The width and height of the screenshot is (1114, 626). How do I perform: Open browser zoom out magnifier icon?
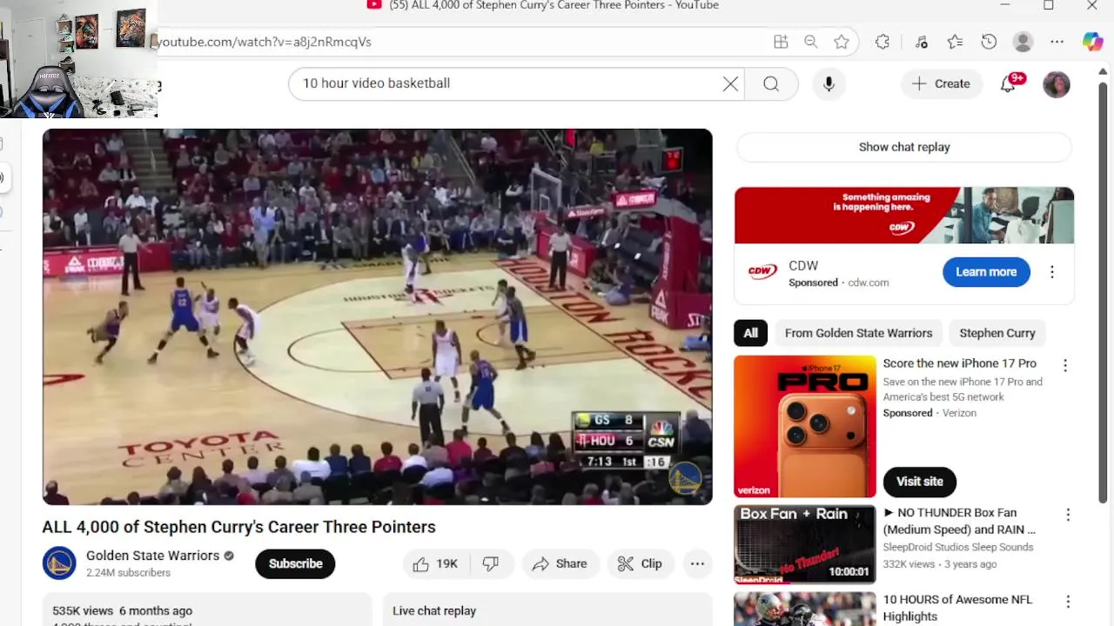pos(810,42)
